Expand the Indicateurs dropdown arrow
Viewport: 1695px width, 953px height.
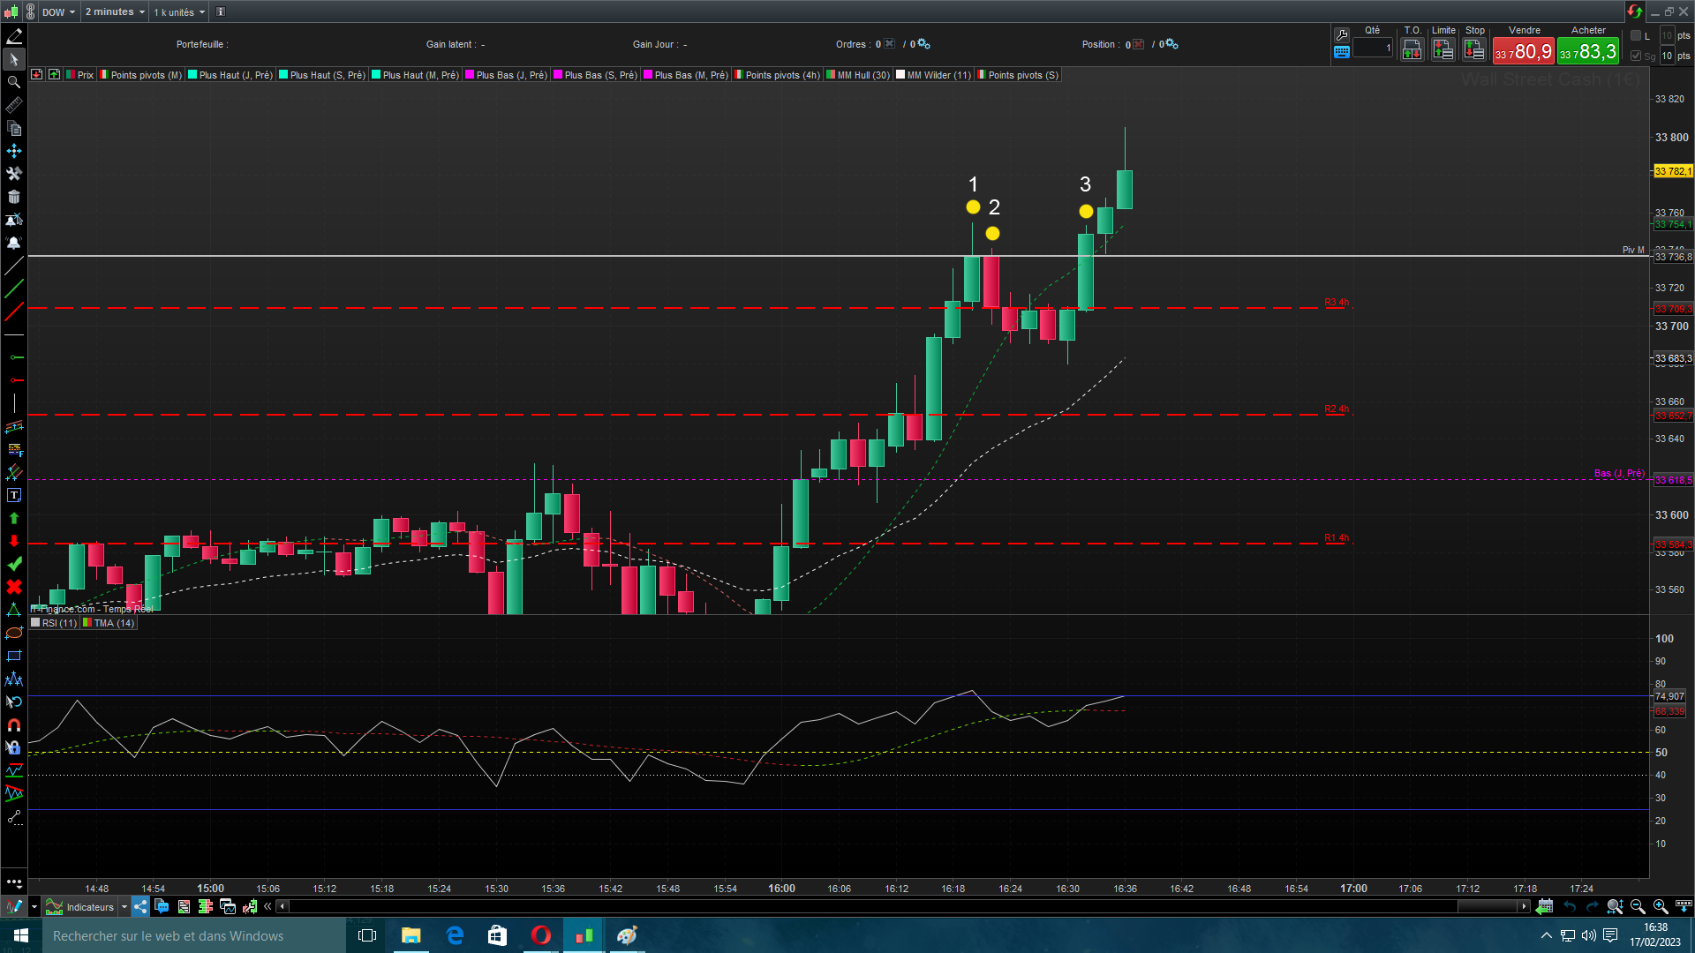[x=124, y=906]
